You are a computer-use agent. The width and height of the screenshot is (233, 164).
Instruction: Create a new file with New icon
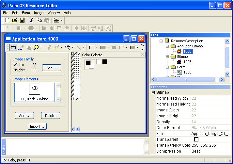coord(7,20)
